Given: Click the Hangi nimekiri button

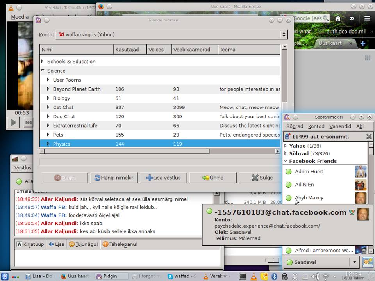Looking at the screenshot, I should [x=114, y=178].
